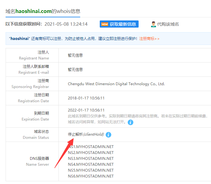Click info icon after expiration date note
This screenshot has width=211, height=184.
131,122
